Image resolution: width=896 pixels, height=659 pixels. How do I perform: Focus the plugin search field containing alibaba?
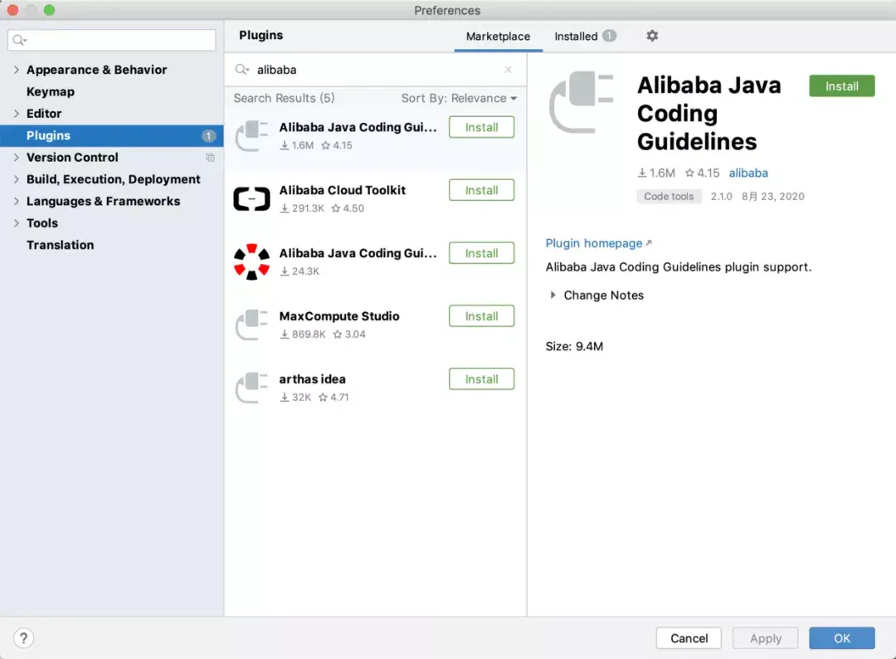tap(374, 70)
